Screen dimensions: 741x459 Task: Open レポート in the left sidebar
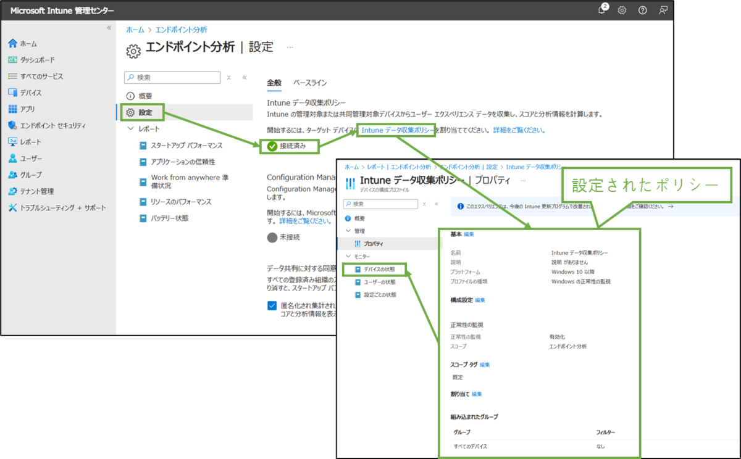point(25,142)
